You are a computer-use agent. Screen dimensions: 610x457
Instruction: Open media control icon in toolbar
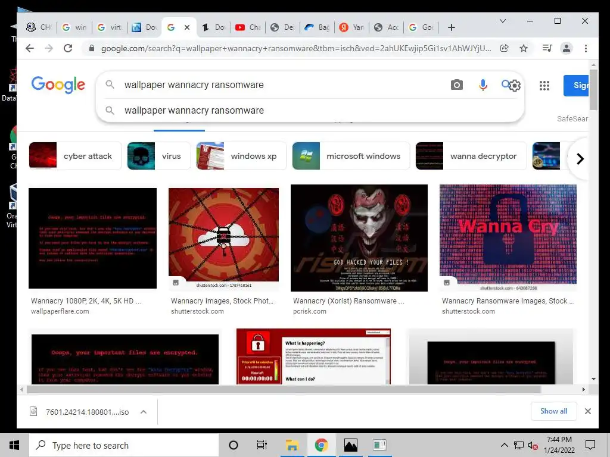tap(547, 48)
